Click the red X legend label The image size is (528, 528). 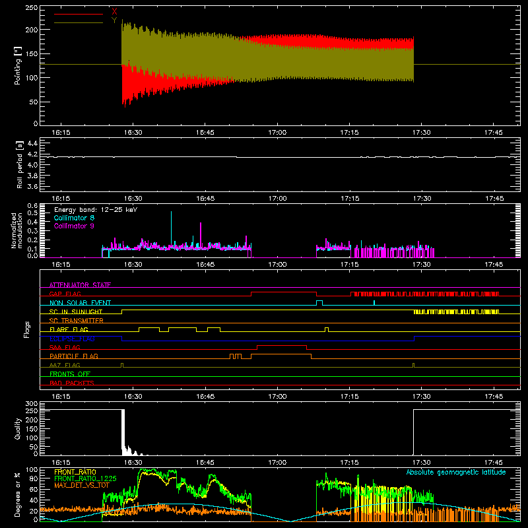[114, 12]
